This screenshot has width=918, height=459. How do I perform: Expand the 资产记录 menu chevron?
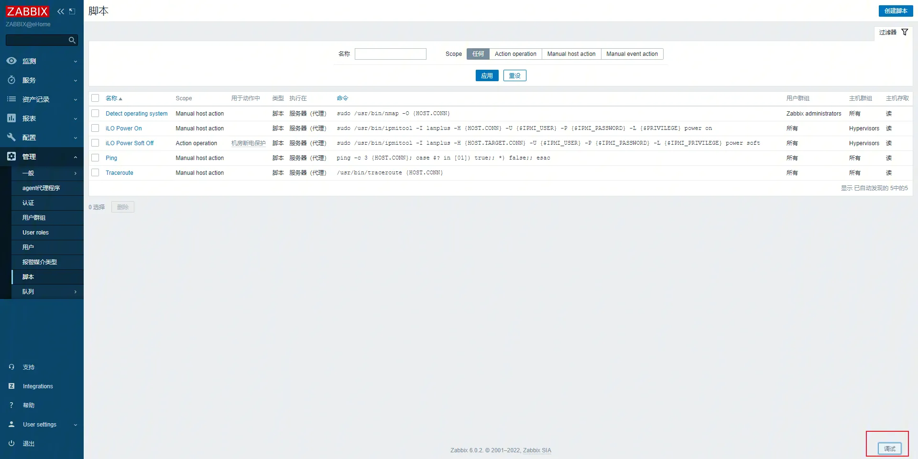coord(76,100)
